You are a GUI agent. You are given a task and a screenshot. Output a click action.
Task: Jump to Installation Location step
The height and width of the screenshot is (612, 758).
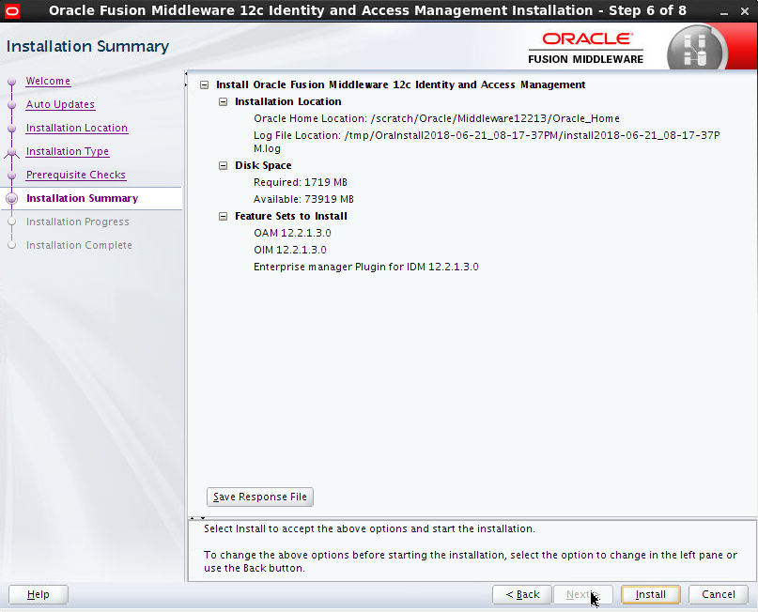click(77, 128)
